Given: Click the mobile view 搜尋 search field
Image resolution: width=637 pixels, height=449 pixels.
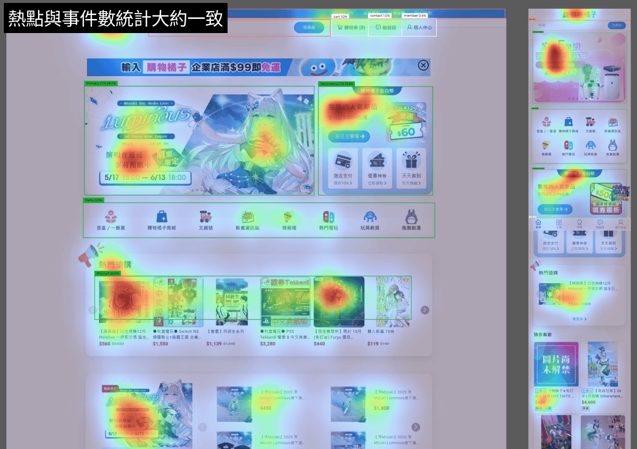Looking at the screenshot, I should click(569, 25).
